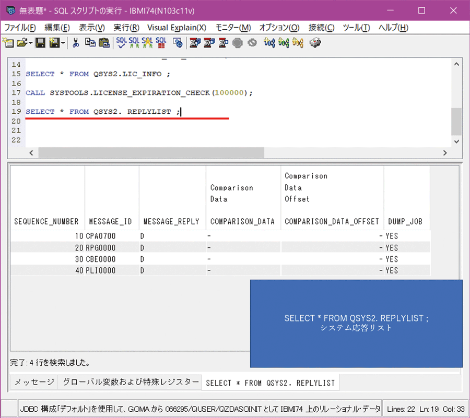Open the Visual Explain menu
Image resolution: width=470 pixels, height=418 pixels.
point(177,28)
